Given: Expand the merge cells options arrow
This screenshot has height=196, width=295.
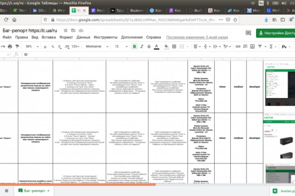Looking at the screenshot, I should (x=188, y=47).
